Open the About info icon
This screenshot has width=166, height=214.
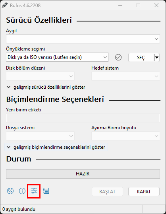tap(22, 191)
